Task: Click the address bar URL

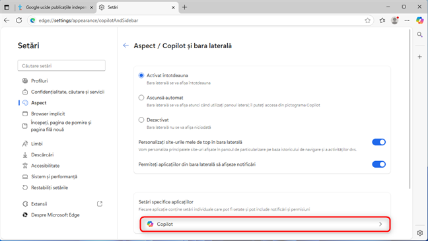Action: click(89, 20)
